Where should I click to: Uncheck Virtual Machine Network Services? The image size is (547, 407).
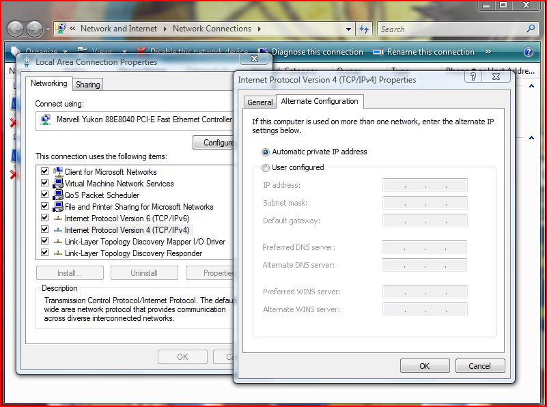tap(44, 182)
